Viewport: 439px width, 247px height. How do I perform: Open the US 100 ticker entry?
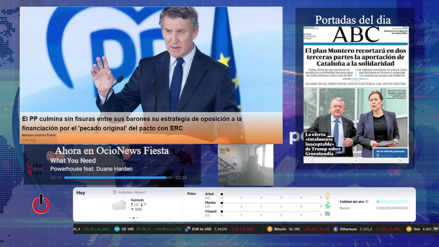tap(147, 229)
